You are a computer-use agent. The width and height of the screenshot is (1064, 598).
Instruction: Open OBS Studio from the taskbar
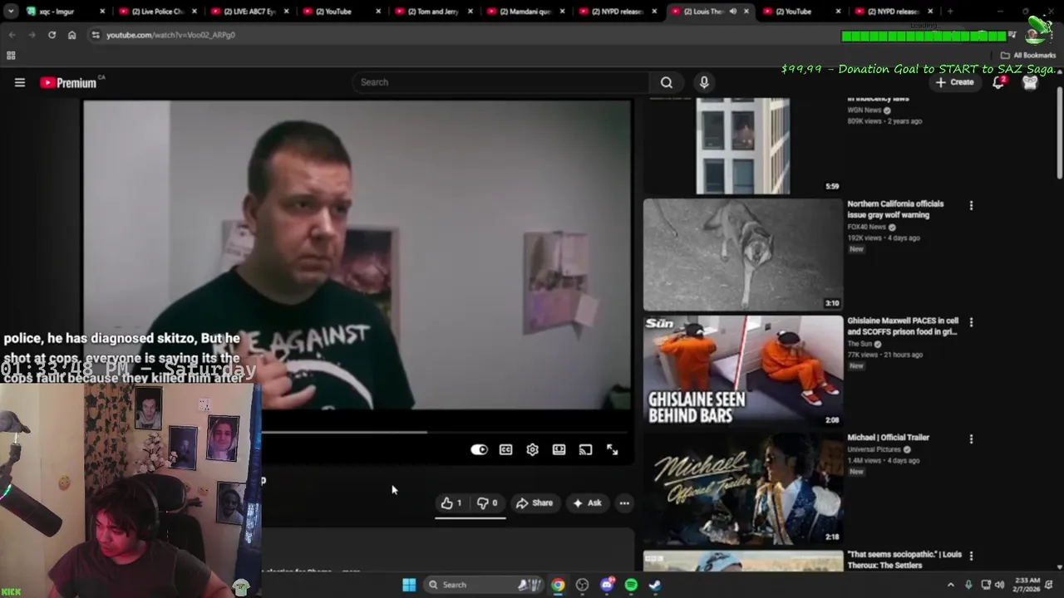582,585
